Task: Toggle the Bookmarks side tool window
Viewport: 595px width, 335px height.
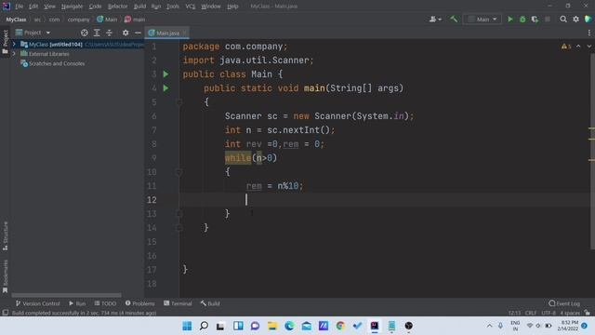Action: coord(6,276)
